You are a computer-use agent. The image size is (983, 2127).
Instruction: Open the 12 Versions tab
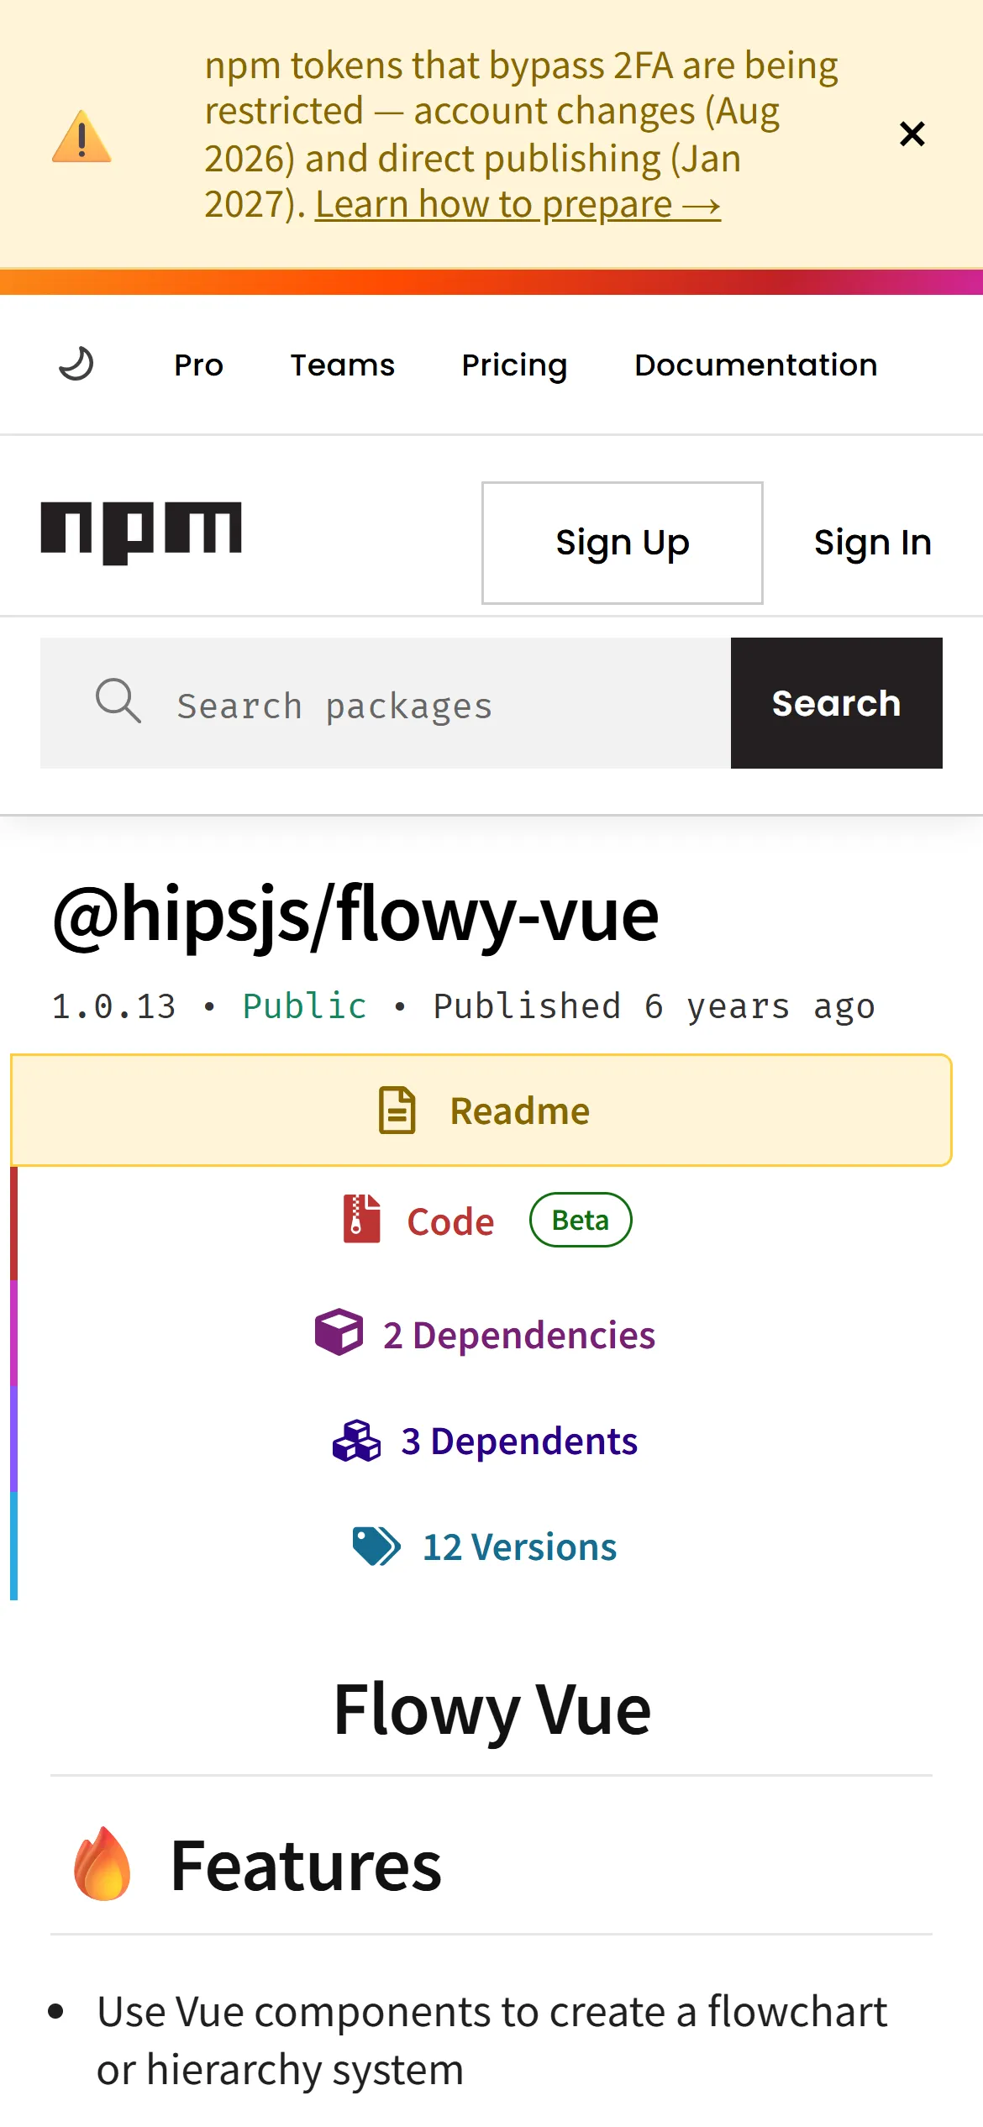481,1546
